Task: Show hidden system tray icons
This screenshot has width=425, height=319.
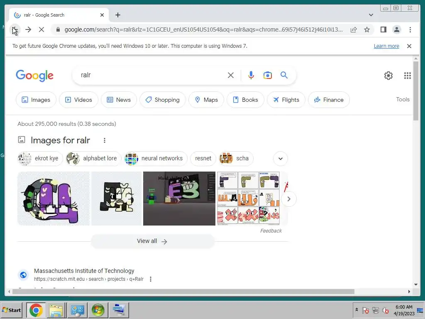Action: (x=357, y=310)
